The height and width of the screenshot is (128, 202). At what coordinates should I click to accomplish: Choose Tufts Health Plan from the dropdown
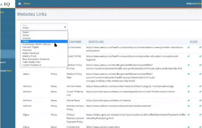coord(31,62)
